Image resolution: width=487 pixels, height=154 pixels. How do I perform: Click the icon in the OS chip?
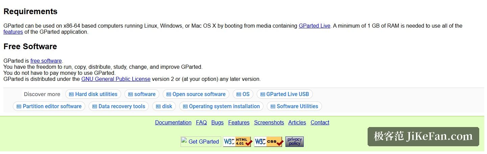pos(239,94)
